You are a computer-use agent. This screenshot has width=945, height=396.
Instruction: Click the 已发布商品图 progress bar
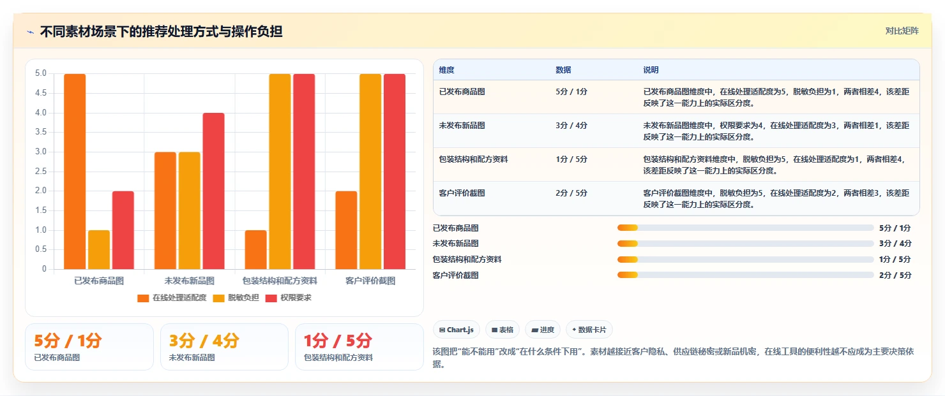pos(745,228)
